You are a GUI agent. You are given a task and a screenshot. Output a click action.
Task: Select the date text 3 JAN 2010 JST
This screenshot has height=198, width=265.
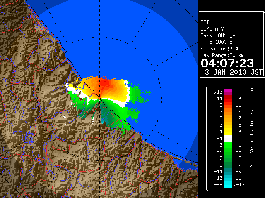click(234, 72)
